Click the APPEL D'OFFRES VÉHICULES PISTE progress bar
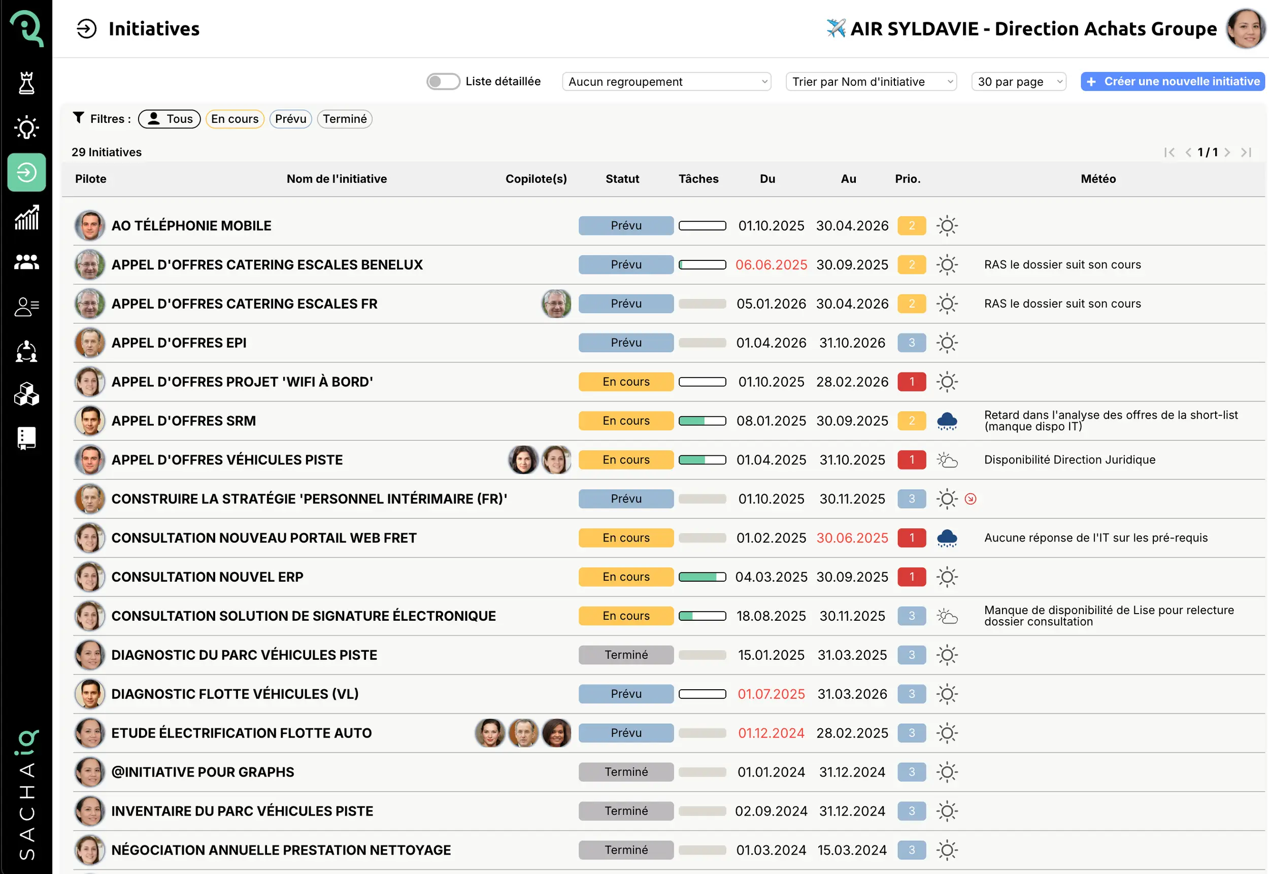Viewport: 1269px width, 874px height. [702, 460]
